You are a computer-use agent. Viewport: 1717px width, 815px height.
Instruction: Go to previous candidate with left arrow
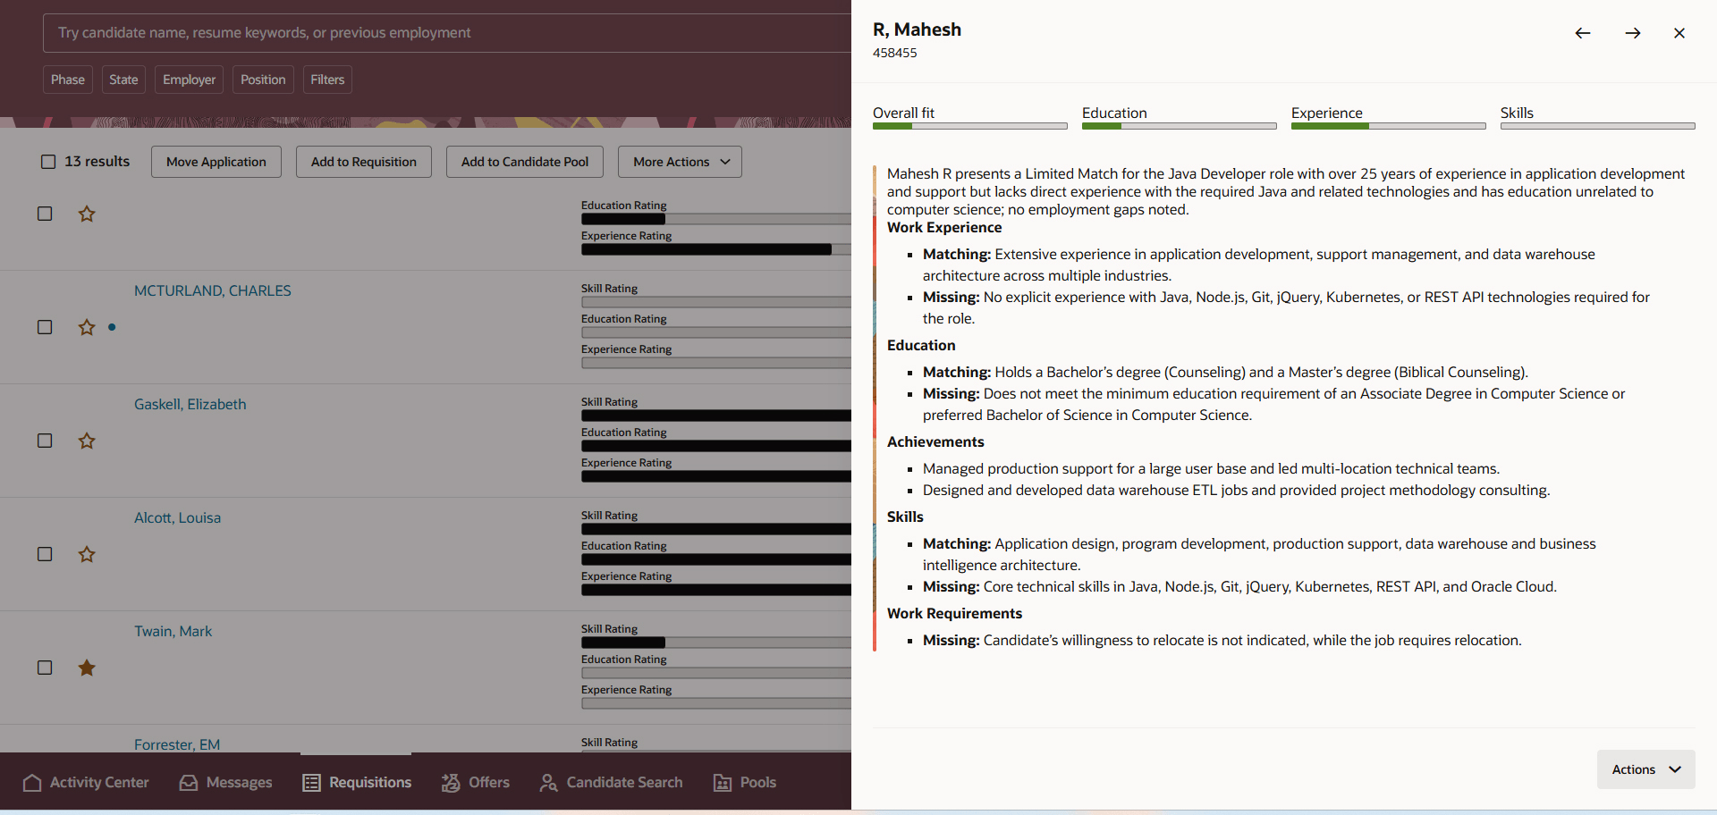point(1583,33)
